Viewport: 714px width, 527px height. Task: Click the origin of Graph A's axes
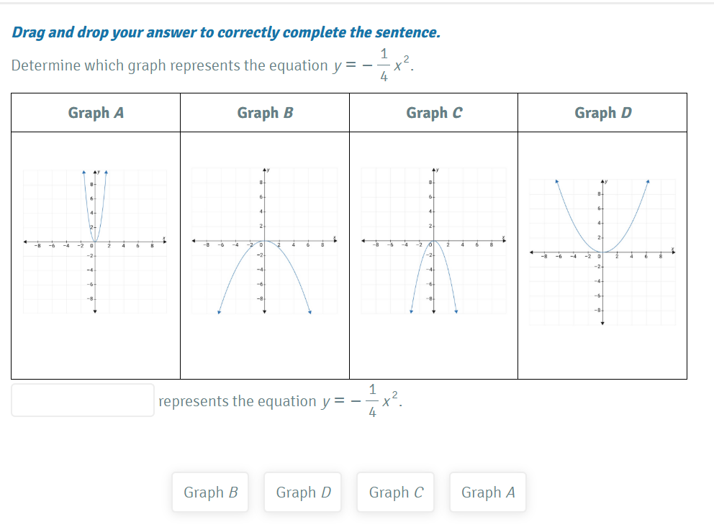[x=95, y=242]
